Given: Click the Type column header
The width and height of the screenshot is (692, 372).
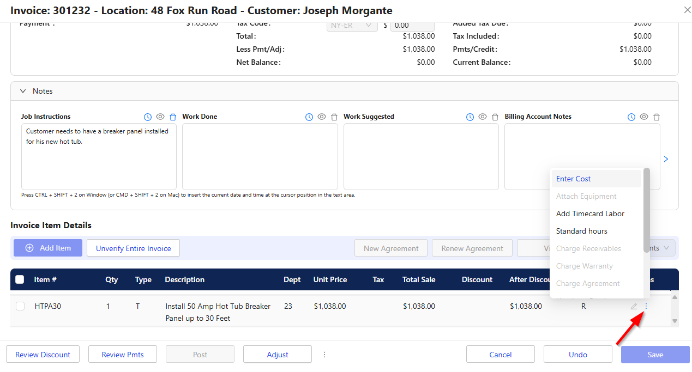Looking at the screenshot, I should [x=143, y=279].
